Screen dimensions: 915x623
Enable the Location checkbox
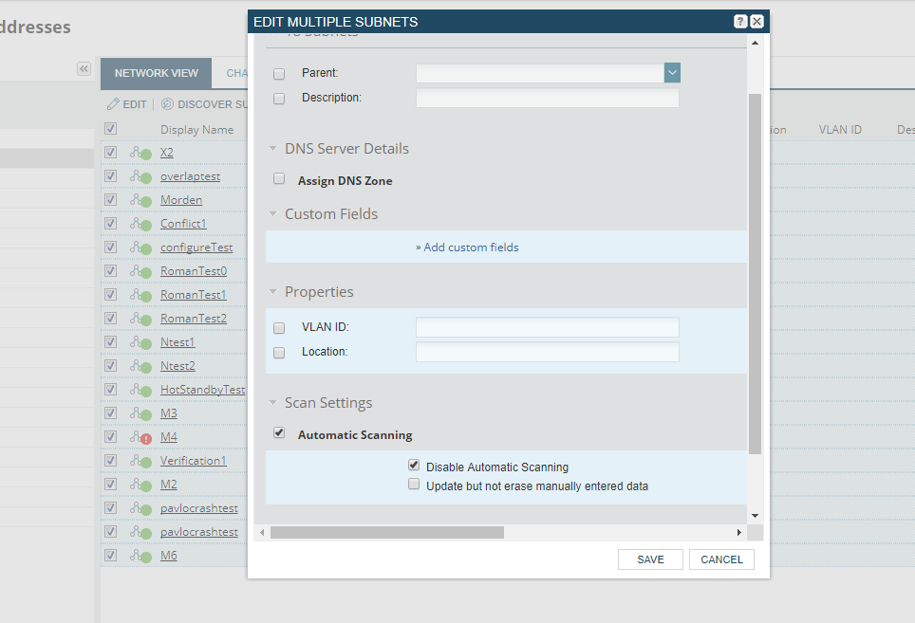pyautogui.click(x=279, y=353)
